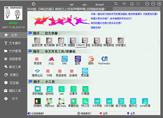Click the Notepad link in the title bar
163x118 pixels.
pyautogui.click(x=99, y=4)
